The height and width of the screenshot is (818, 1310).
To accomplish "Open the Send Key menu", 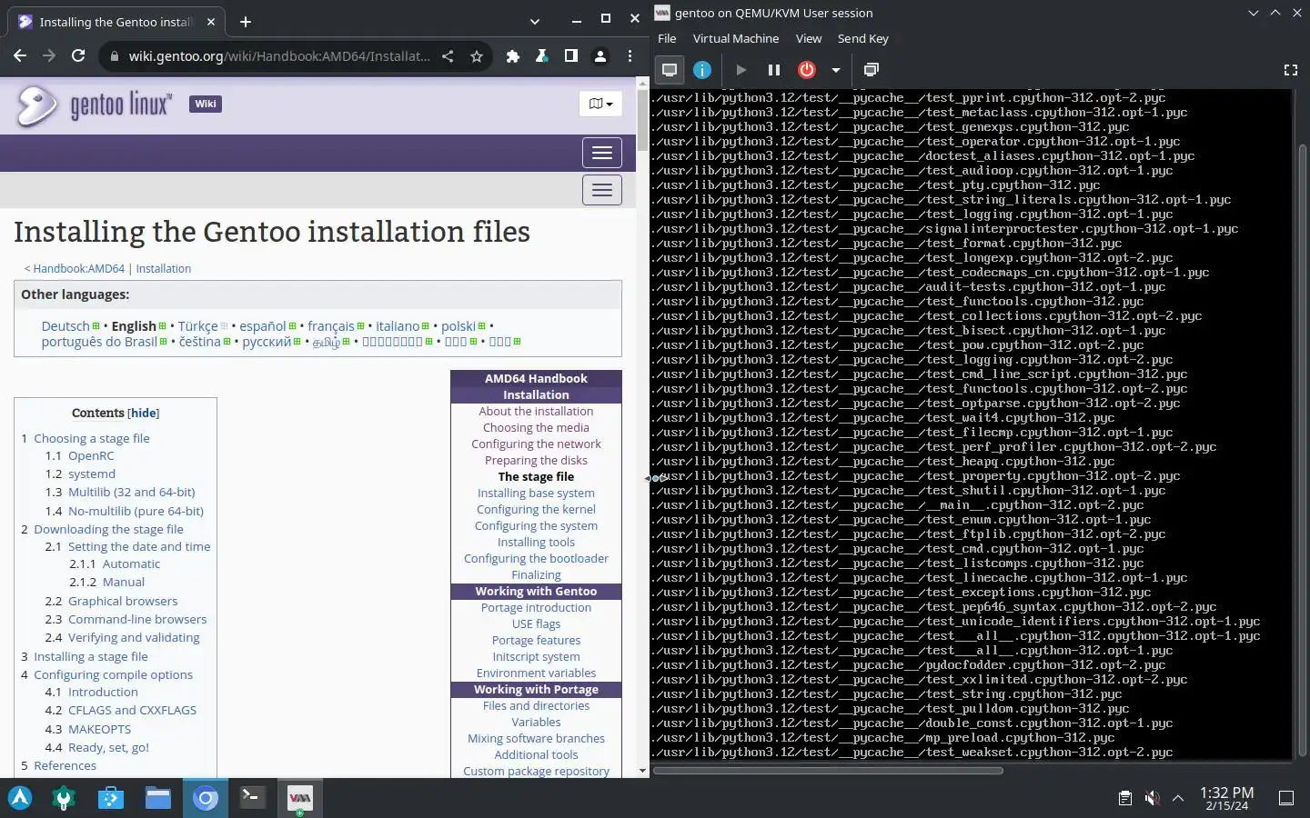I will tap(862, 38).
